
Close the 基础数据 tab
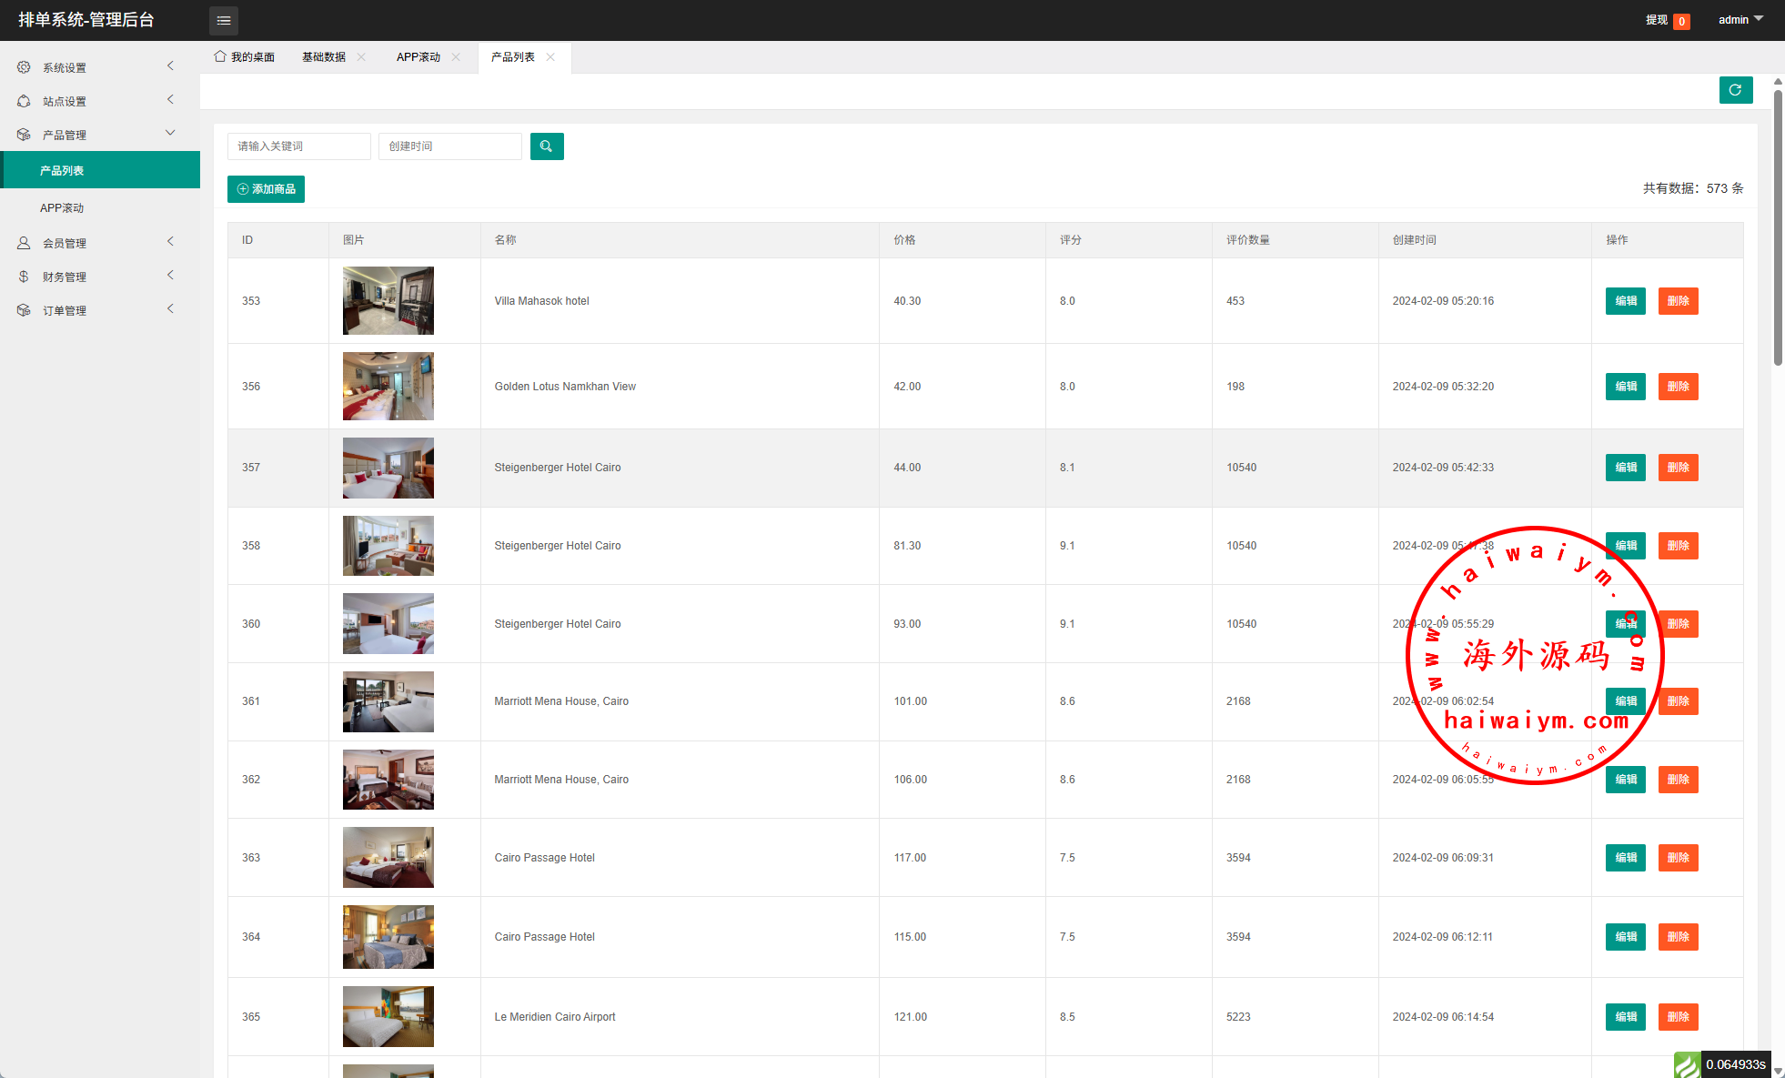tap(361, 57)
